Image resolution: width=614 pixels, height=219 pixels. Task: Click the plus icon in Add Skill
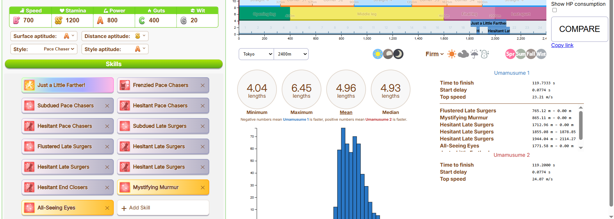[x=124, y=208]
